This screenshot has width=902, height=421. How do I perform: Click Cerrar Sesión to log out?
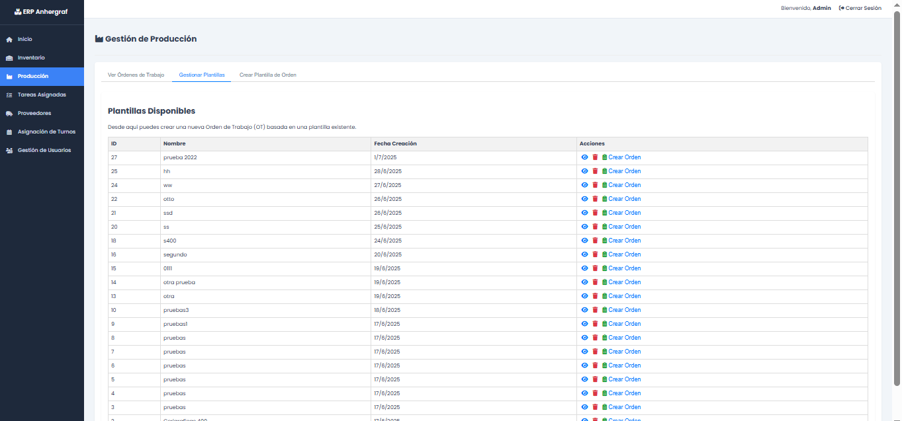860,9
